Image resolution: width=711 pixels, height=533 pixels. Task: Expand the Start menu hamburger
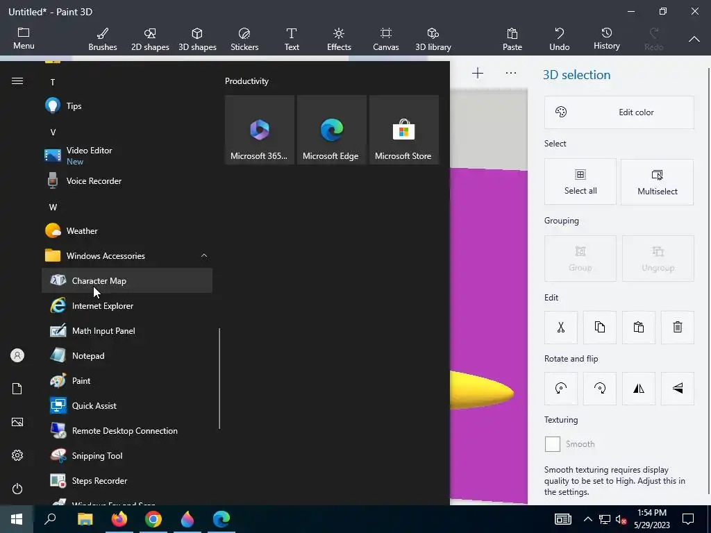click(17, 81)
